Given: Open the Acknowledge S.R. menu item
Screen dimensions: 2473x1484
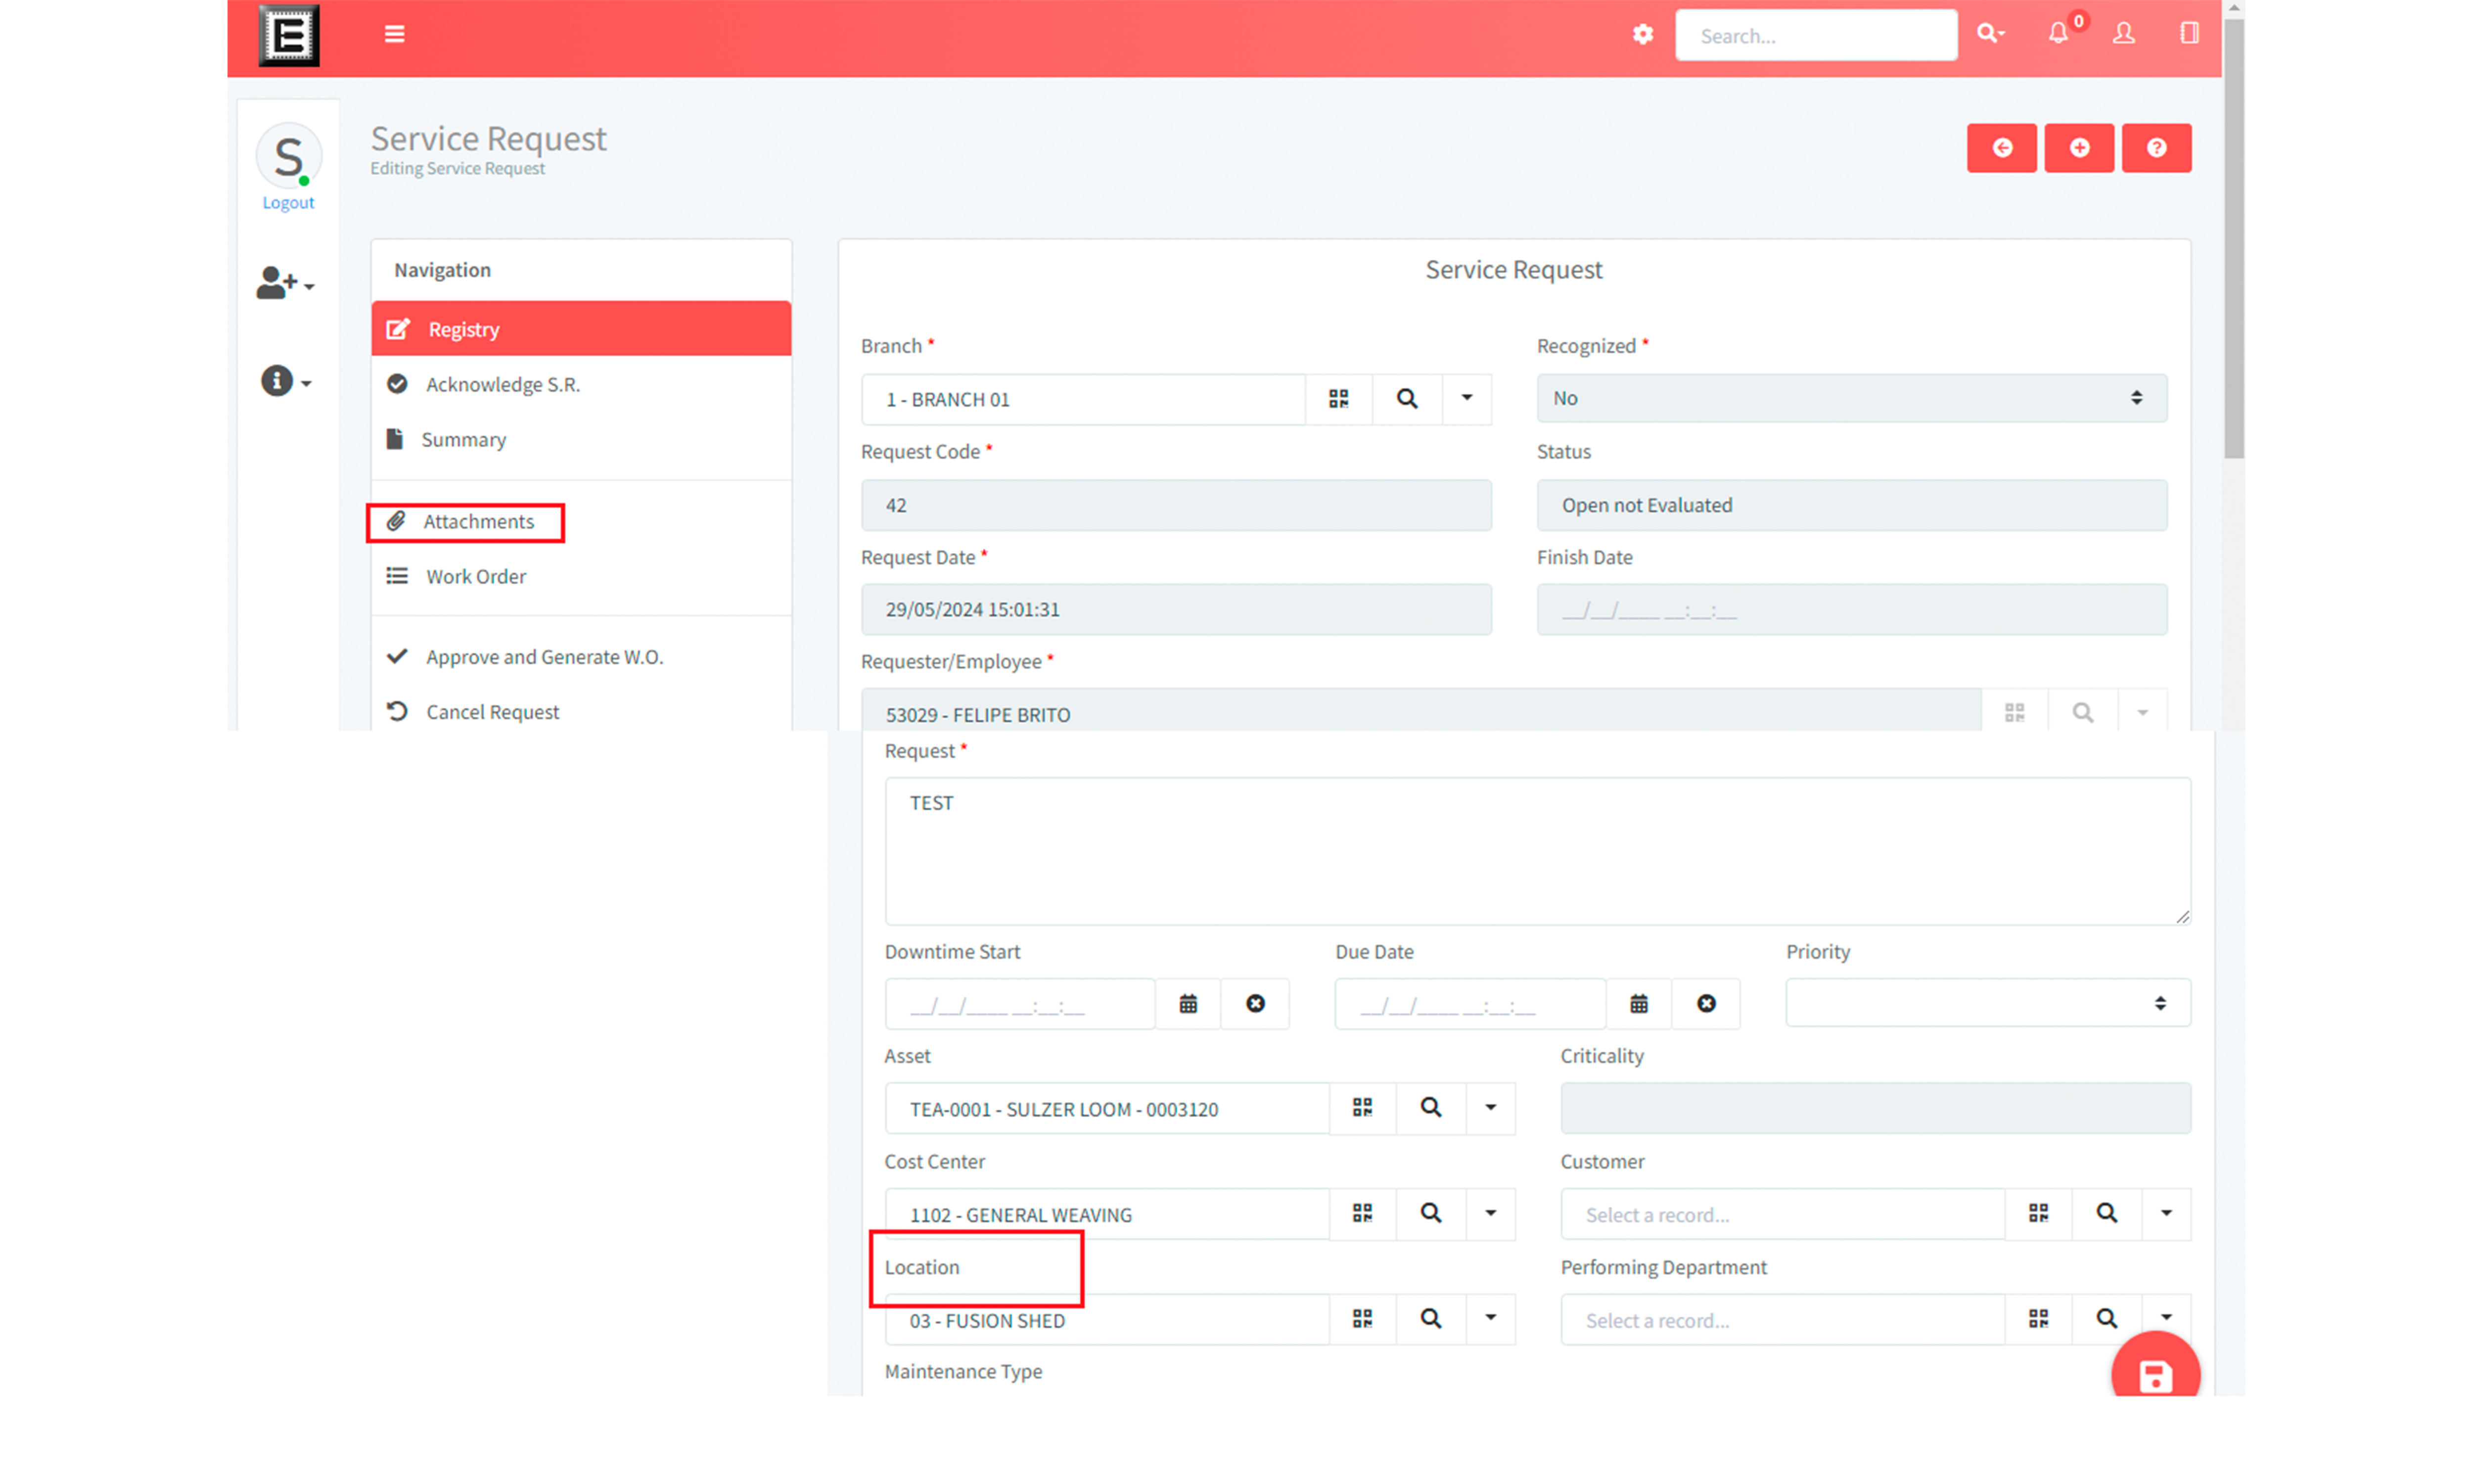Looking at the screenshot, I should pos(502,383).
